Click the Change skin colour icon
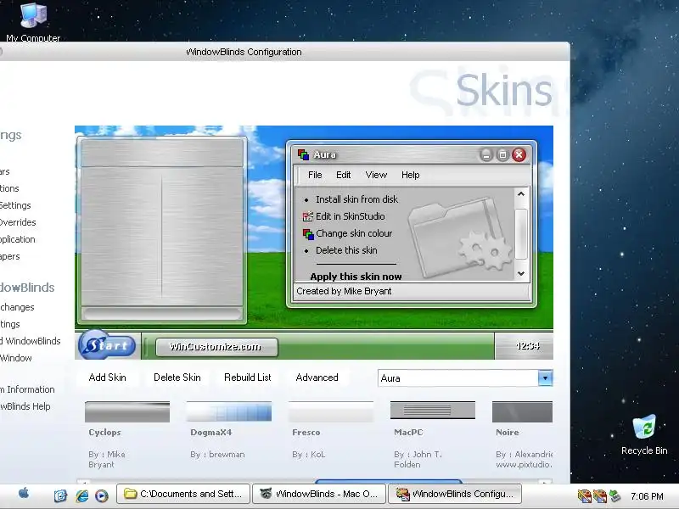 [x=308, y=234]
